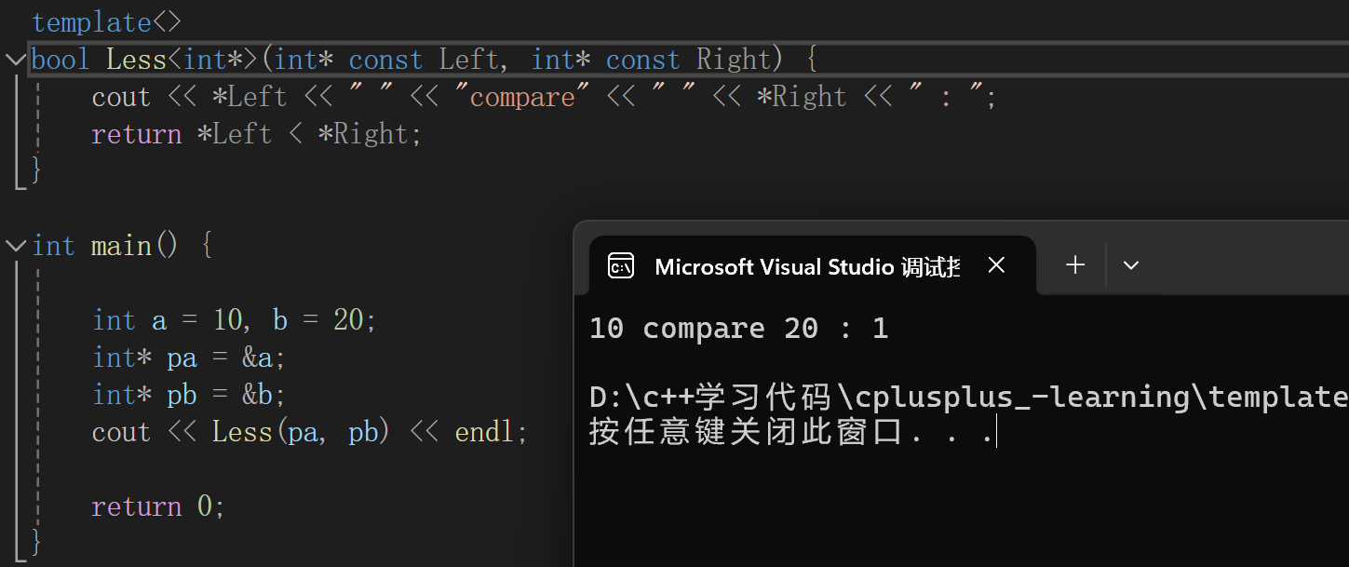Click 'main()' in the function header
The height and width of the screenshot is (567, 1349).
pos(134,246)
